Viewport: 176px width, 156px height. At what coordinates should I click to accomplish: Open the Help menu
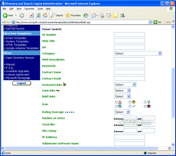pyautogui.click(x=48, y=9)
